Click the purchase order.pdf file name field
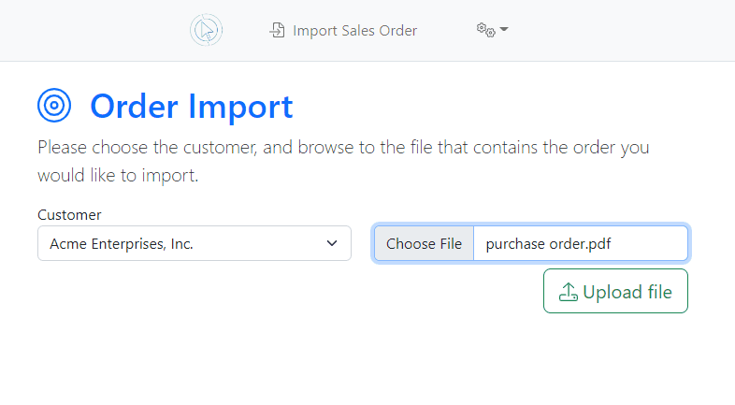The image size is (735, 405). pos(581,244)
